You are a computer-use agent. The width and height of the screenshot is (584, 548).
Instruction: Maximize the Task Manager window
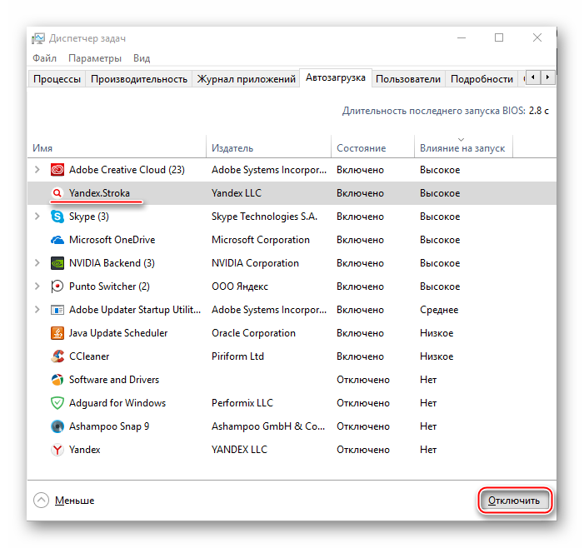click(499, 37)
